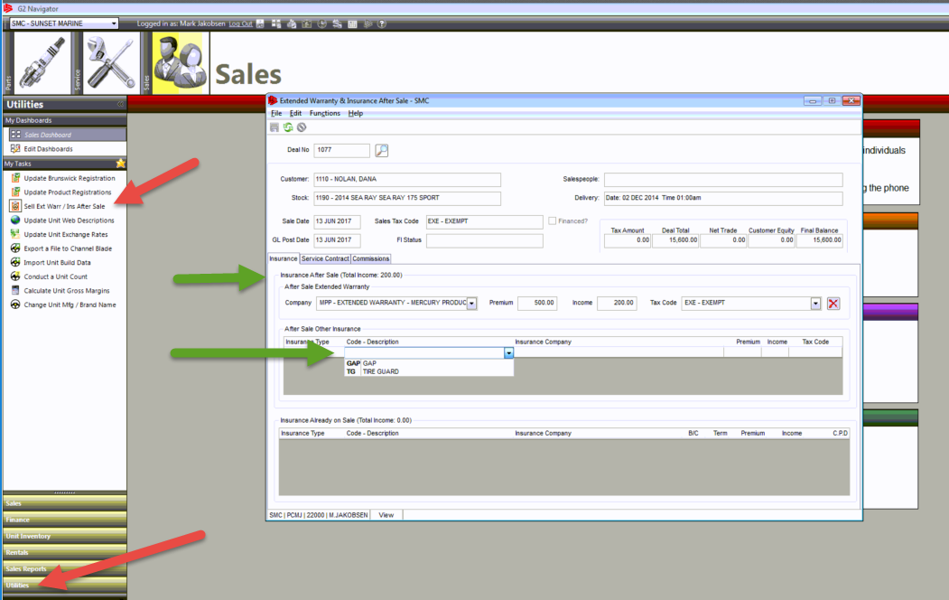Viewport: 949px width, 600px height.
Task: Open Update Brunswick Registration task
Action: click(x=69, y=178)
